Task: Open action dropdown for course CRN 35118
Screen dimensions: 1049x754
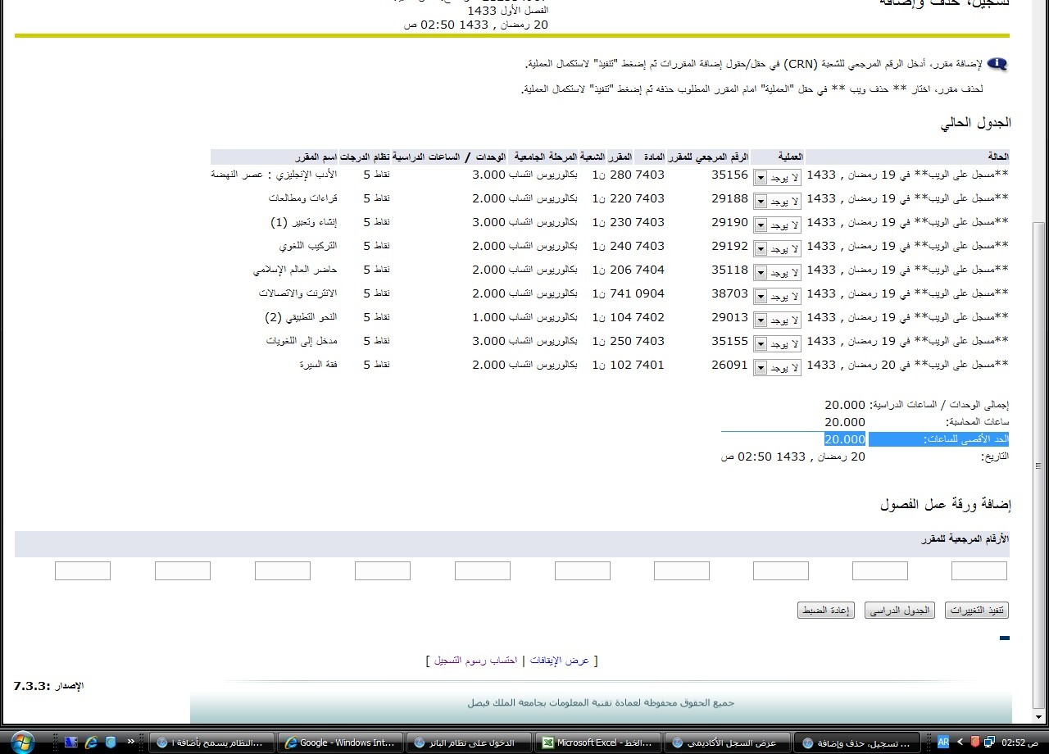Action: coord(776,272)
